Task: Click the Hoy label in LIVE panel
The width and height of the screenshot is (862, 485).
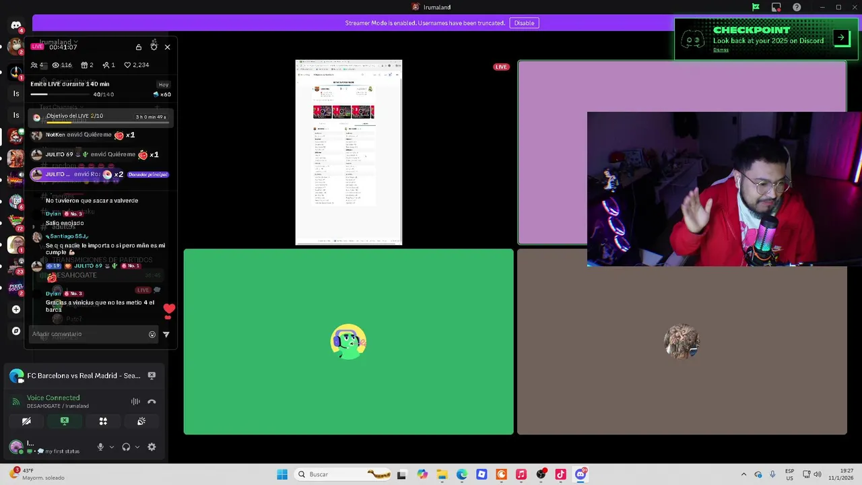Action: click(164, 85)
